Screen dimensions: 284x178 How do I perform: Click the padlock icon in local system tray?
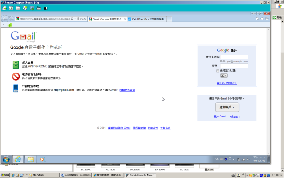[265, 175]
